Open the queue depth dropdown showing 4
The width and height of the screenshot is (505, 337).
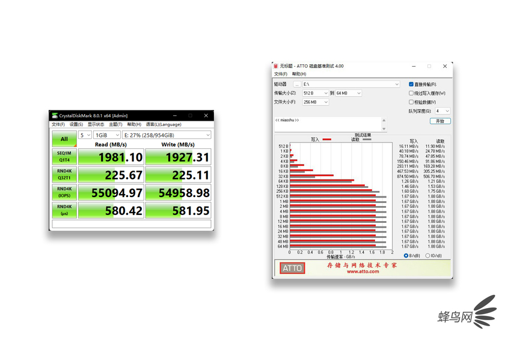point(442,111)
